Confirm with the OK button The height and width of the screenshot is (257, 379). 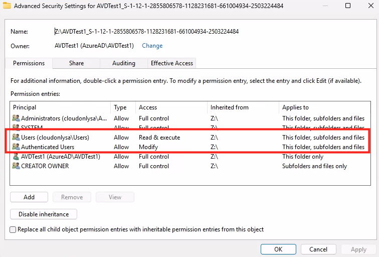point(278,249)
